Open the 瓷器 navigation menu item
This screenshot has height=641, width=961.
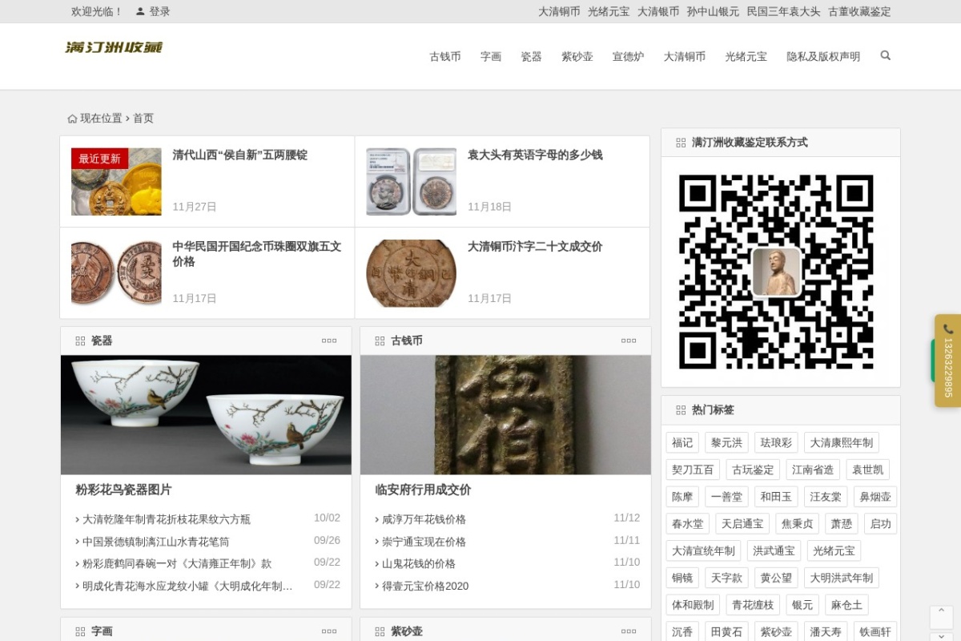point(531,56)
